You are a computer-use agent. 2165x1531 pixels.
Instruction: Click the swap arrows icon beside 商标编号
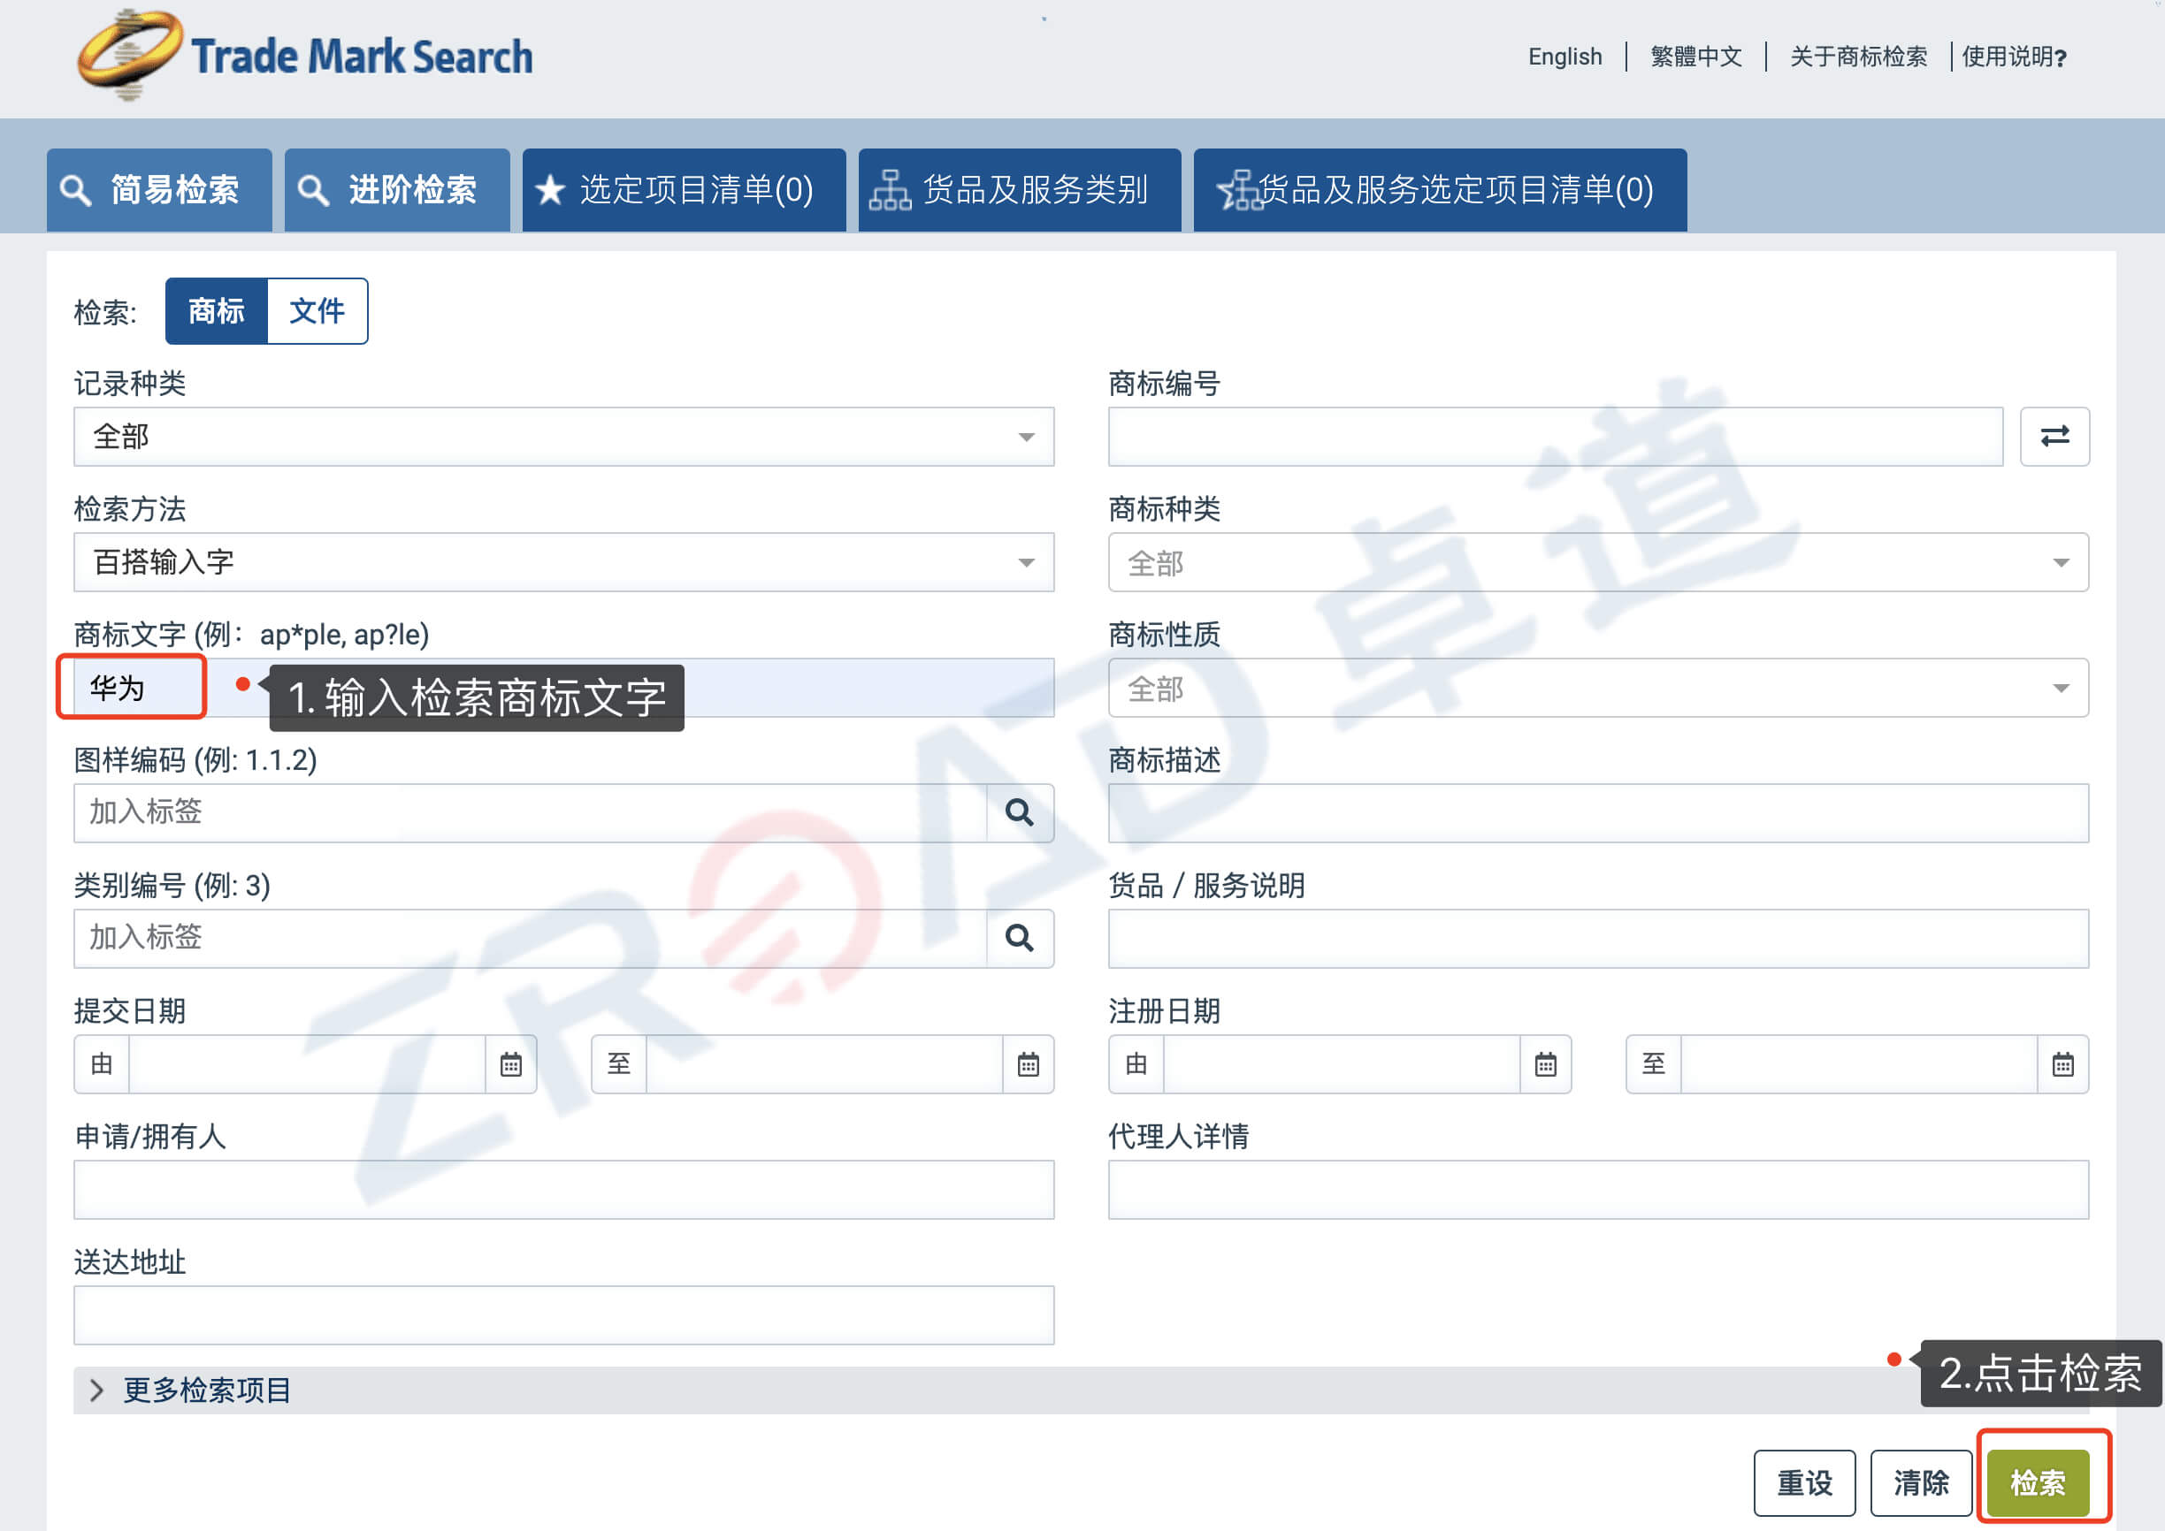[2054, 436]
